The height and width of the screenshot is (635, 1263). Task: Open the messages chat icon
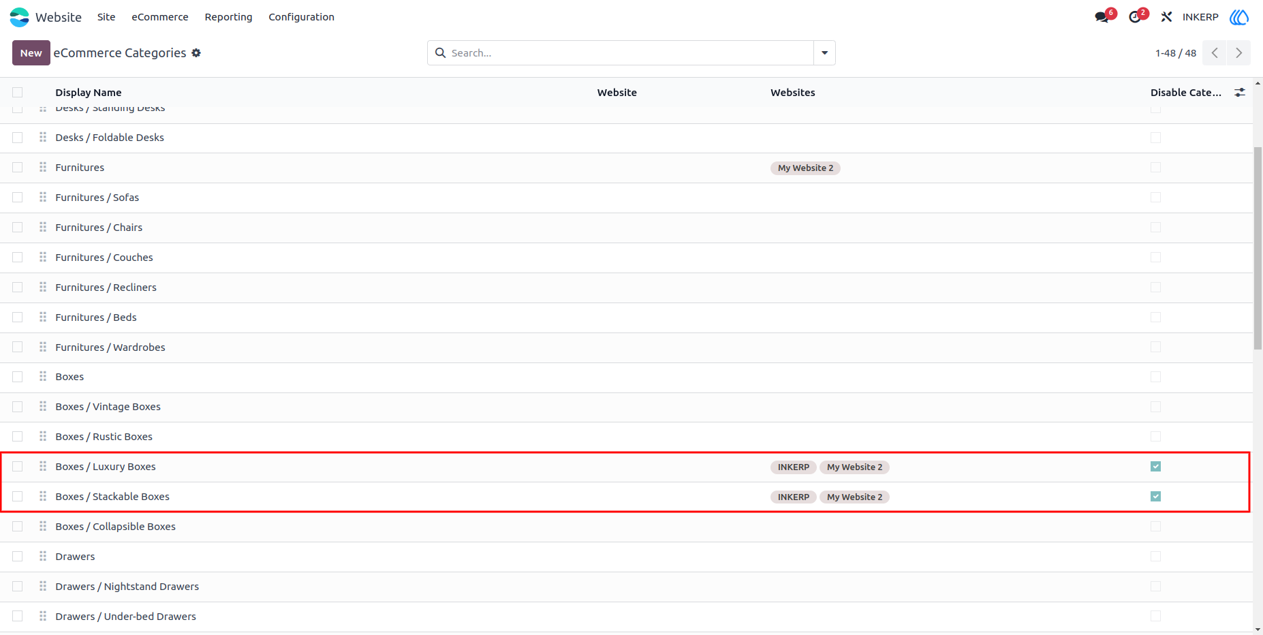[x=1102, y=17]
